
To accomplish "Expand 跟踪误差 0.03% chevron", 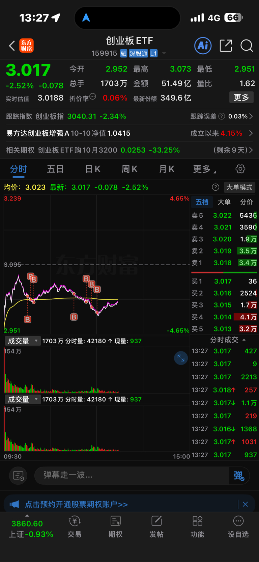I will [251, 116].
